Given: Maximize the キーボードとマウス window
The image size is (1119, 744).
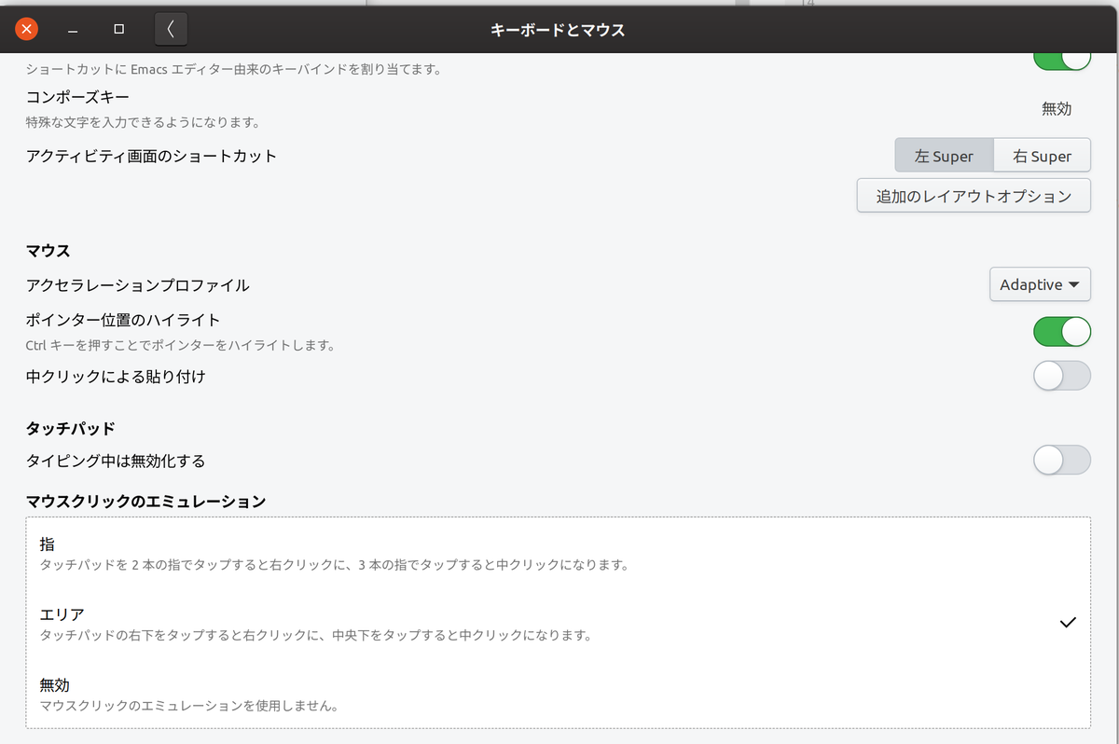Looking at the screenshot, I should click(x=118, y=29).
